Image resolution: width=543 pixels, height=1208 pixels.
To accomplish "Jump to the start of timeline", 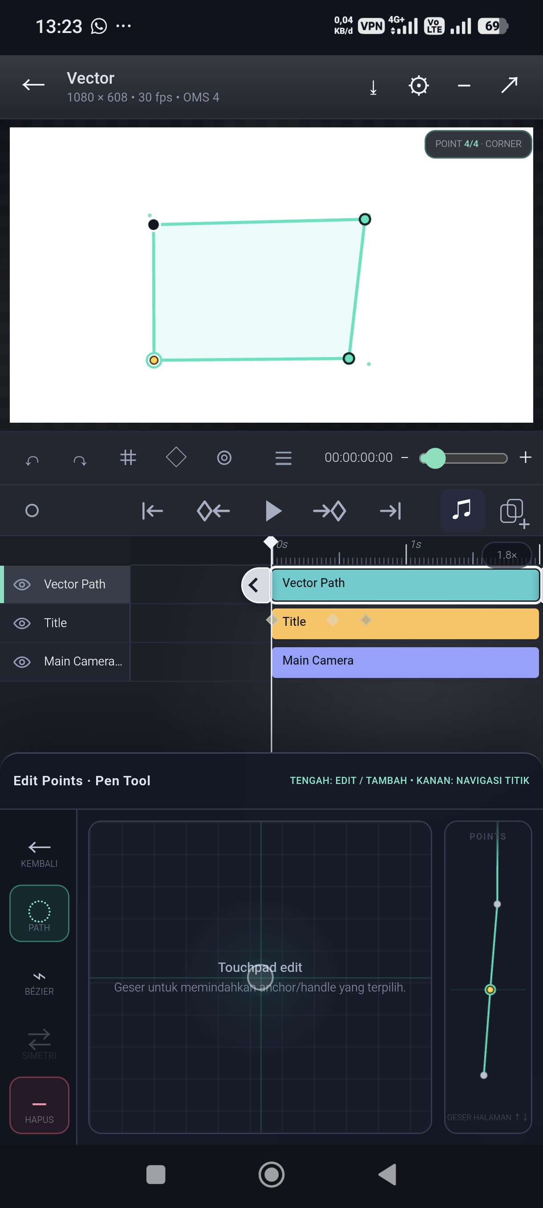I will pyautogui.click(x=152, y=510).
